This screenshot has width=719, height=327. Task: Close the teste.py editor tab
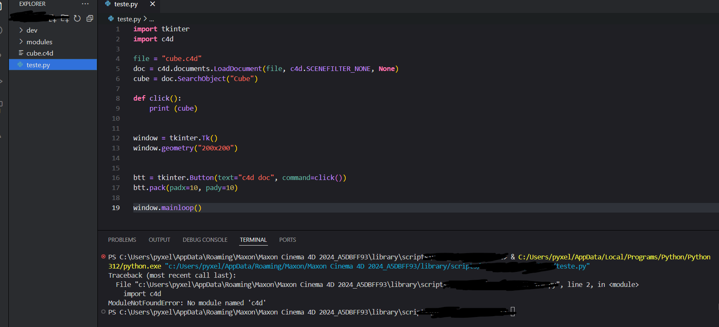click(x=153, y=4)
